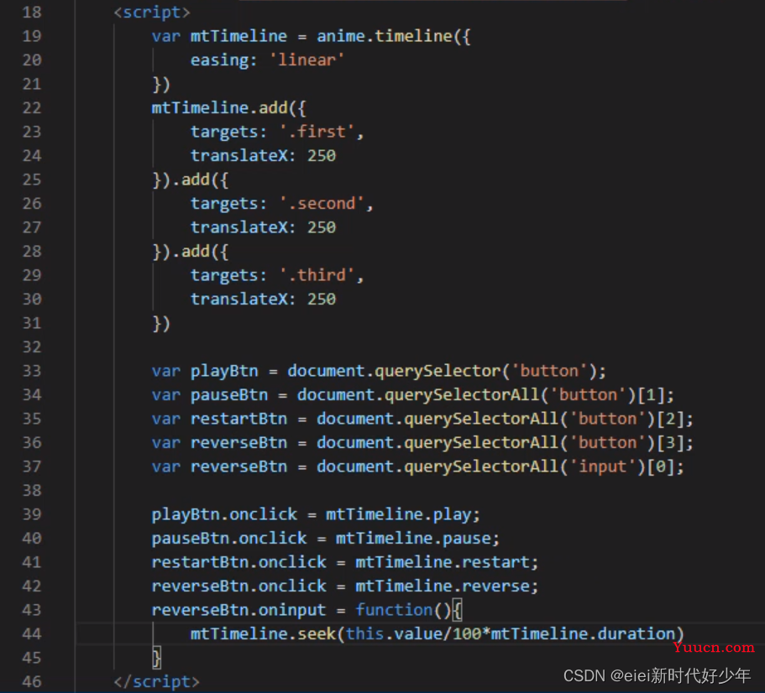Screen dimensions: 765x693
Task: Click translateX value 250 on line 27
Action: (322, 227)
